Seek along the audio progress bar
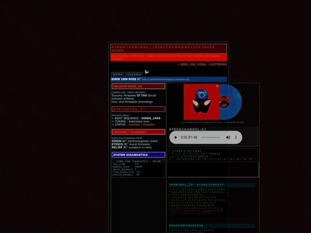The width and height of the screenshot is (311, 233). pos(211,137)
